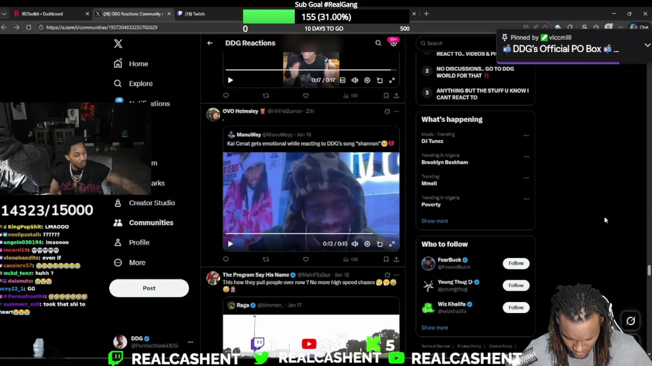This screenshot has width=652, height=366.
Task: Repost the post with 138 views
Action: click(265, 259)
